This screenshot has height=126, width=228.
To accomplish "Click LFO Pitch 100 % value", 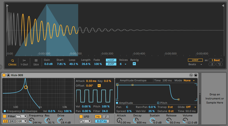I will (x=106, y=107).
